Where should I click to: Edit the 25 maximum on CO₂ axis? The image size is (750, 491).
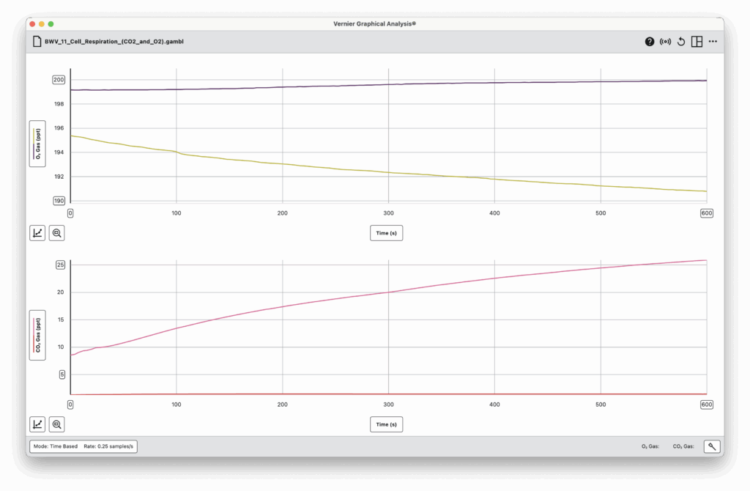click(61, 265)
